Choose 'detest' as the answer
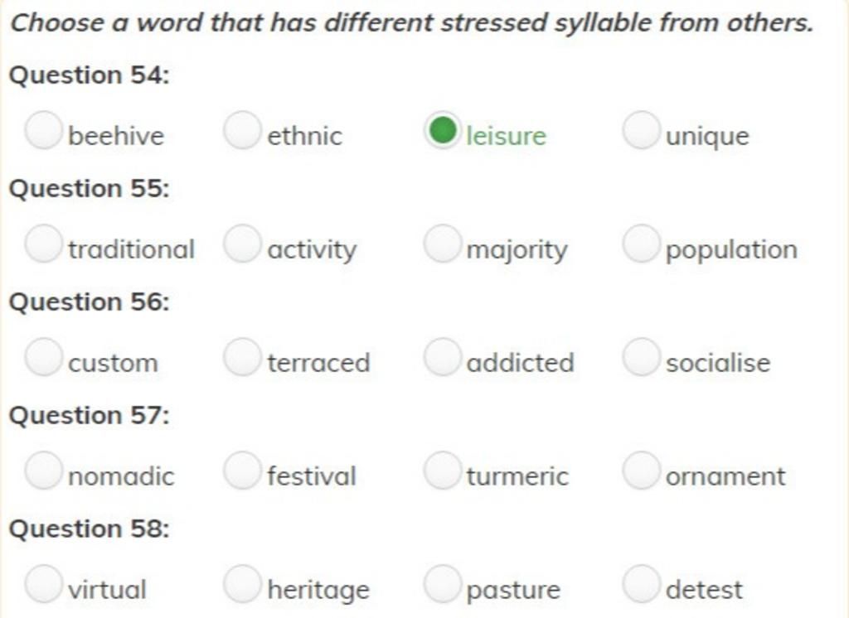Screen dimensions: 849x618 click(641, 584)
